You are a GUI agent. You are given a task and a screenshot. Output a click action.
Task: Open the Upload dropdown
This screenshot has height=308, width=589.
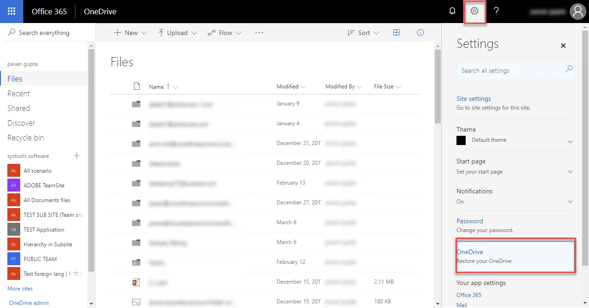(x=177, y=33)
